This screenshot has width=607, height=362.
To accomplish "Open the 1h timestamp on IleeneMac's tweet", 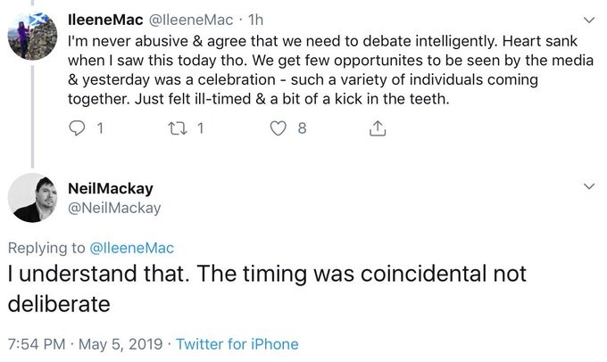I will 255,20.
